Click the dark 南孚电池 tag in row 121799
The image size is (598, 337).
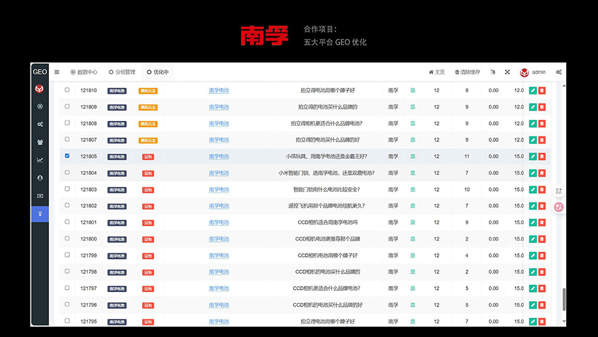[117, 256]
